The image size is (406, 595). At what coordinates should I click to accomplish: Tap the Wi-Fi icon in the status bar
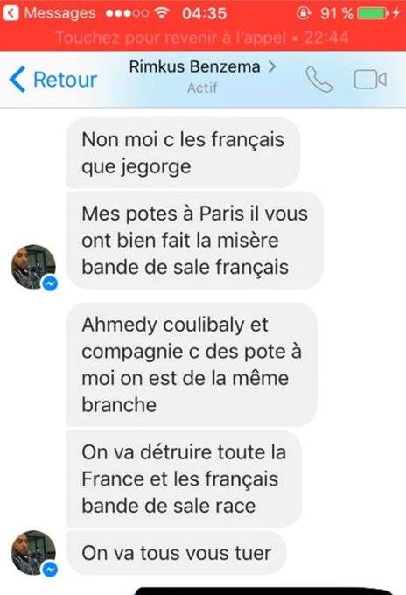[x=162, y=13]
